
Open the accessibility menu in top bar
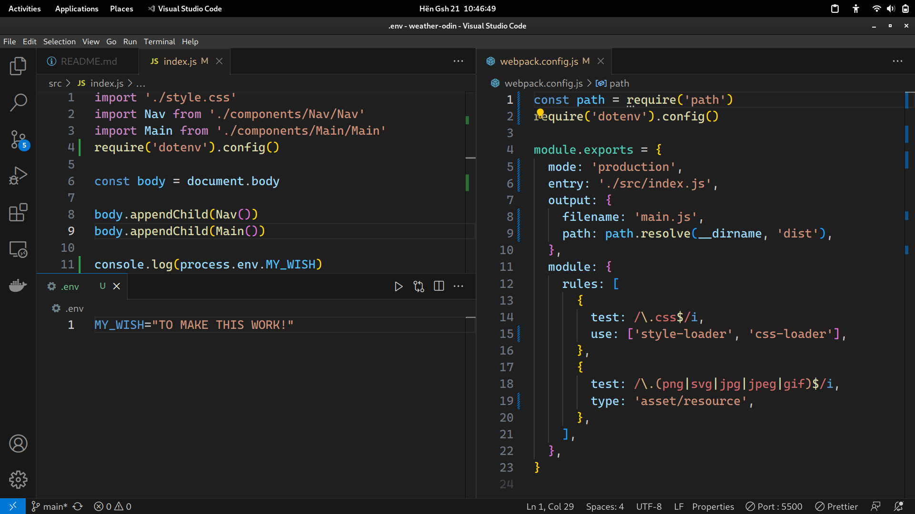coord(856,9)
